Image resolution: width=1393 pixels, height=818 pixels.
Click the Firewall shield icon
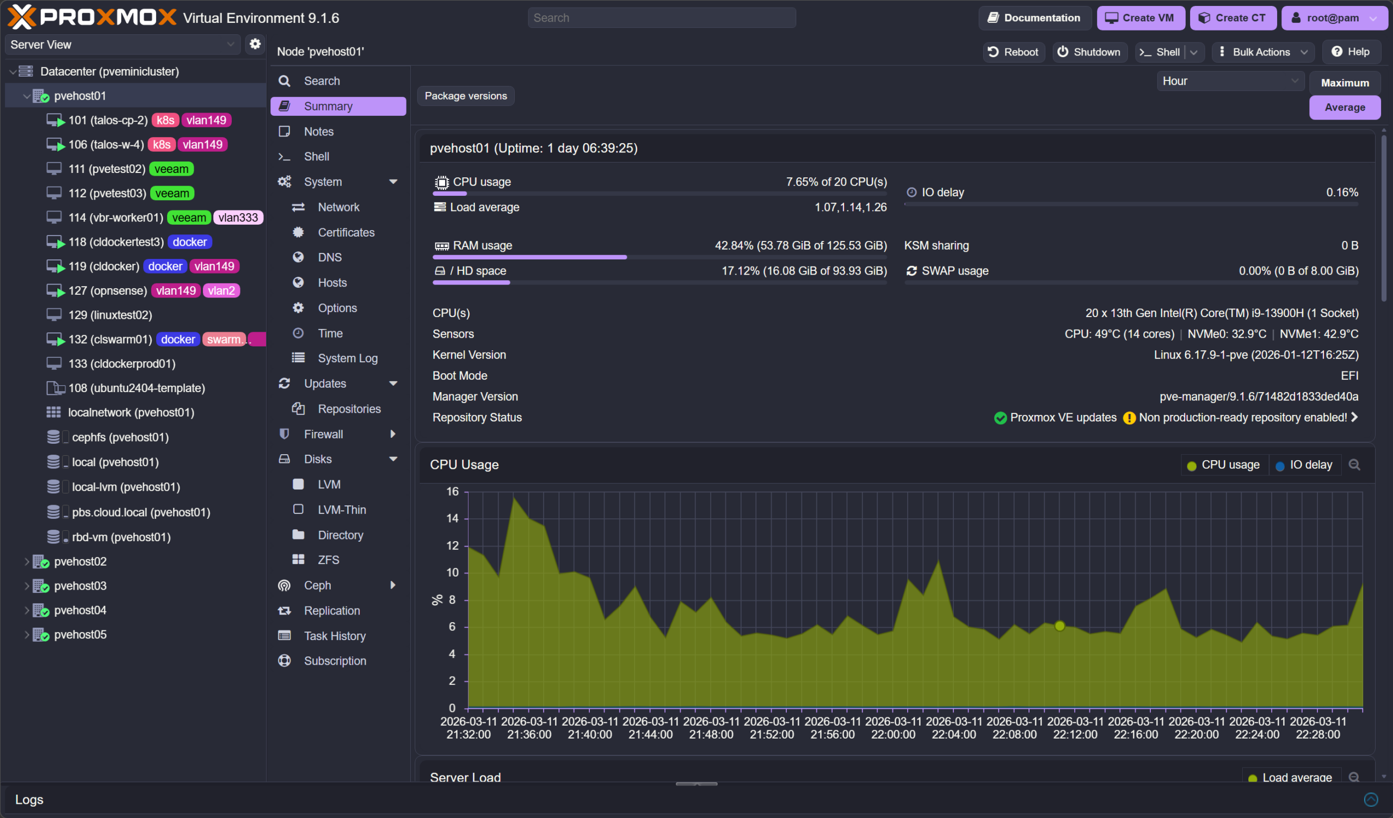(284, 434)
